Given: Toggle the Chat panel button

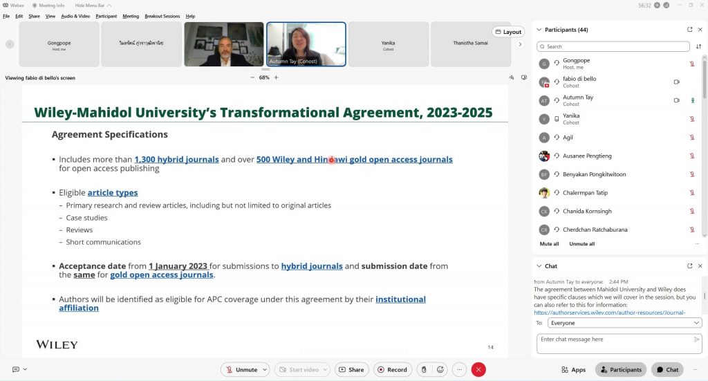Looking at the screenshot, I should point(667,370).
